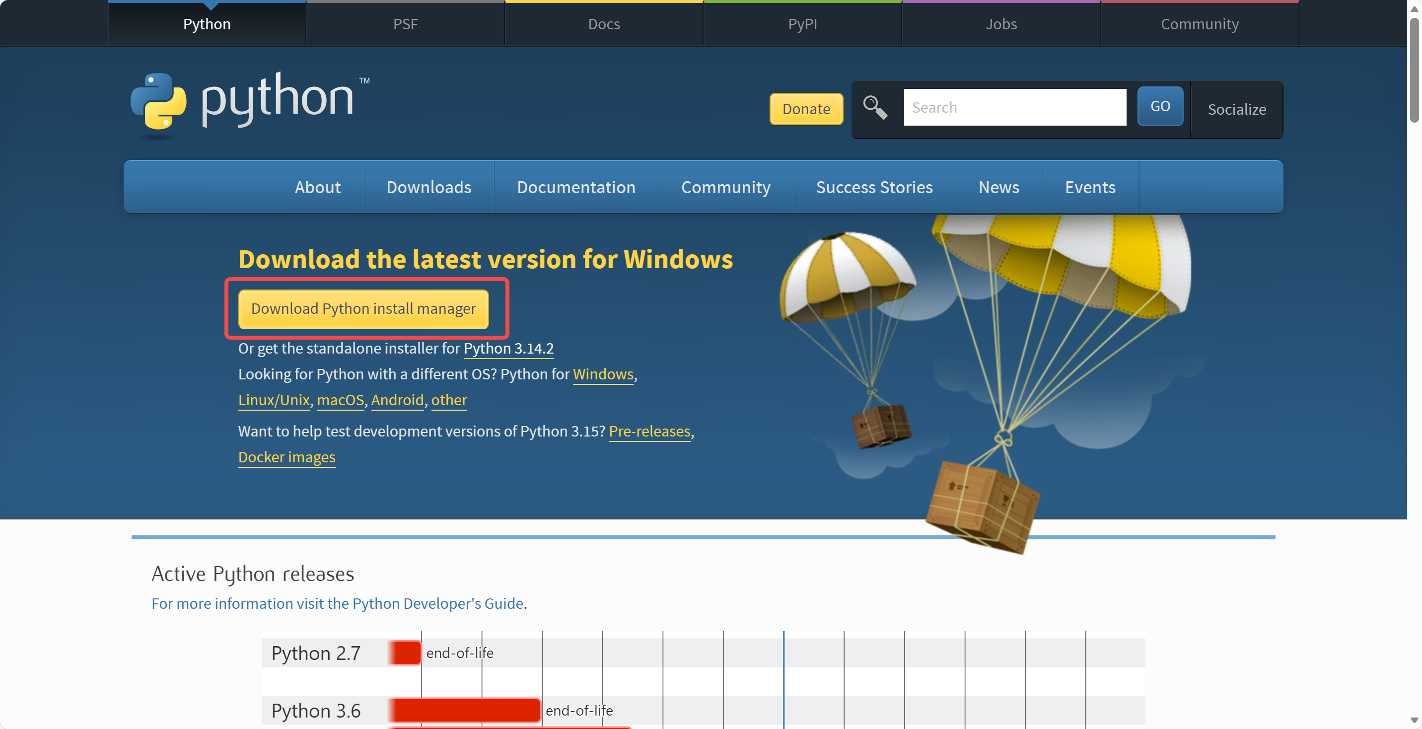Open the Docker images link
Screen dimensions: 1422x729
[x=286, y=457]
